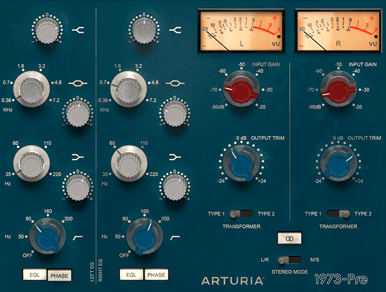Toggle the left channel Transformer type switch
Image resolution: width=386 pixels, height=292 pixels.
(x=241, y=214)
